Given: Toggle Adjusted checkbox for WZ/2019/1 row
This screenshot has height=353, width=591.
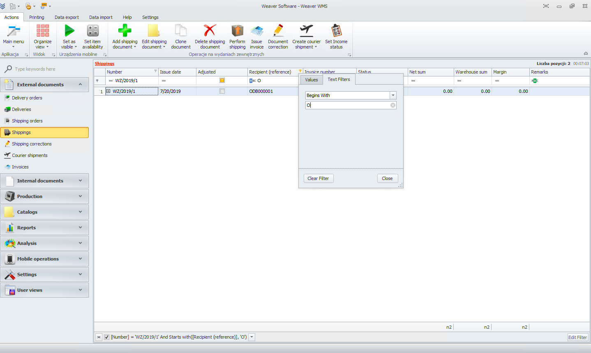Looking at the screenshot, I should 222,91.
